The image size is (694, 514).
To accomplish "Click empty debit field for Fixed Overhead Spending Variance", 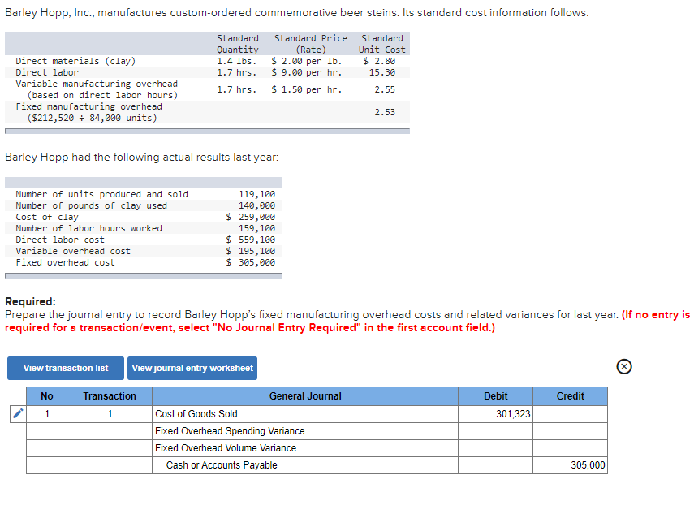I will pyautogui.click(x=495, y=431).
